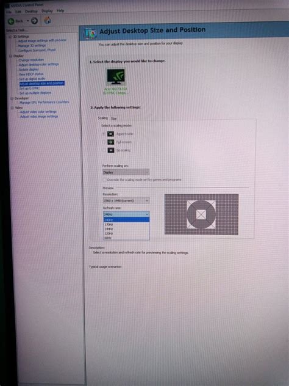Open the Help menu
Viewport: 289px width, 386px height.
[60, 10]
